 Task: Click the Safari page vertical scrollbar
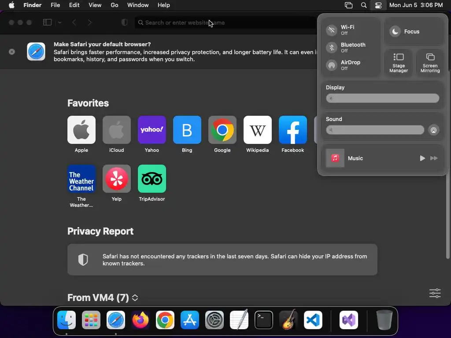point(448,164)
